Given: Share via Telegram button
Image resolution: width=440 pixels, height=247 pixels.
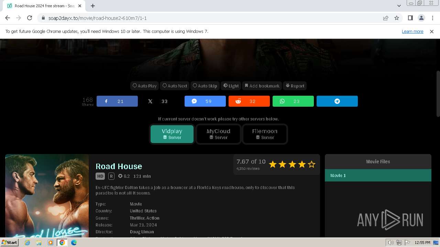Looking at the screenshot, I should coord(337,101).
